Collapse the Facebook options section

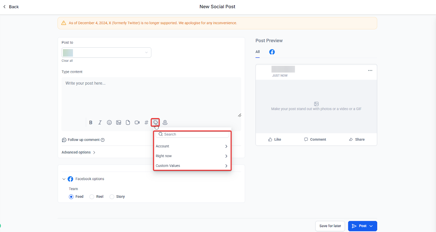[x=64, y=179]
